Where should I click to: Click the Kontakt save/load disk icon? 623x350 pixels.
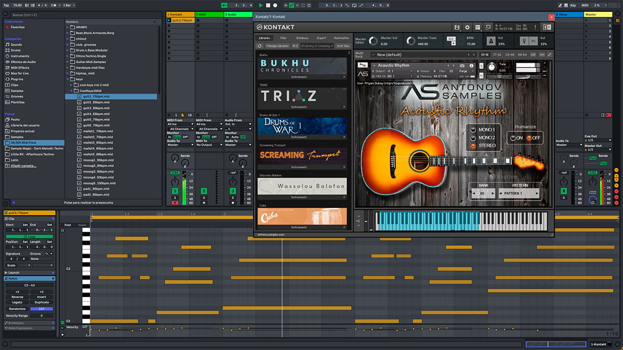457,27
